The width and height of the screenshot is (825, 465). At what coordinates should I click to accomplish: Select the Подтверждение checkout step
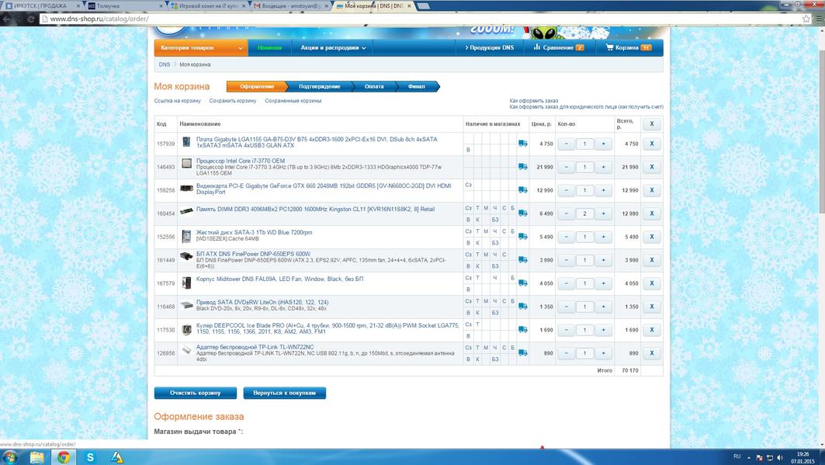click(x=320, y=86)
